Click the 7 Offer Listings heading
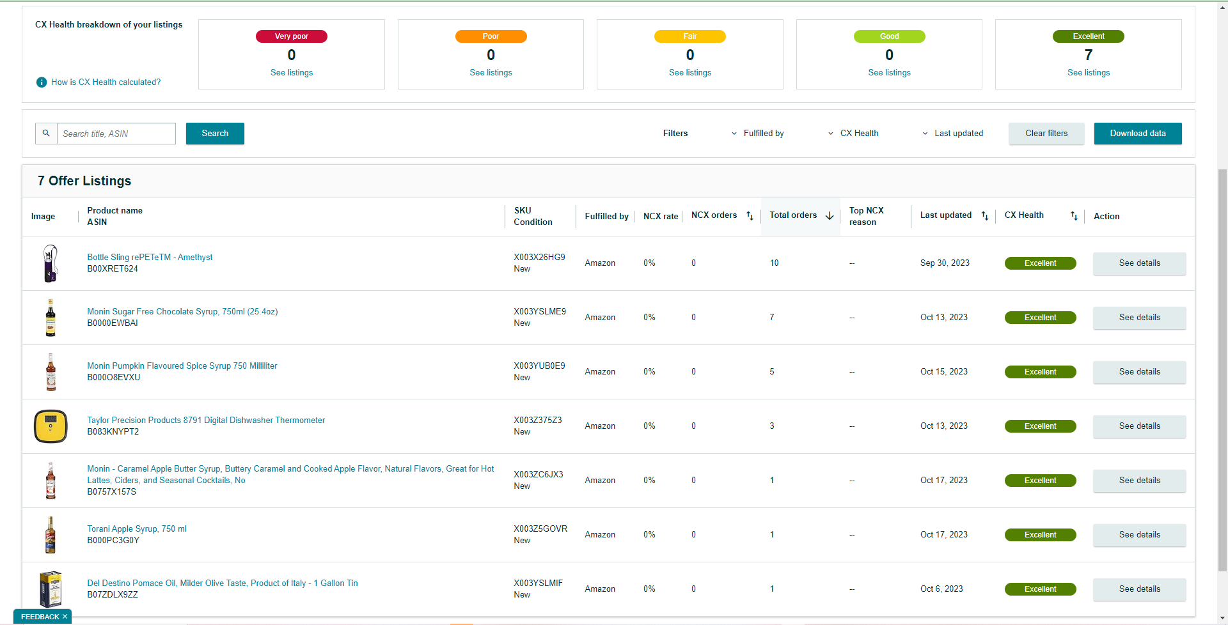Screen dimensions: 1228x625 click(84, 181)
